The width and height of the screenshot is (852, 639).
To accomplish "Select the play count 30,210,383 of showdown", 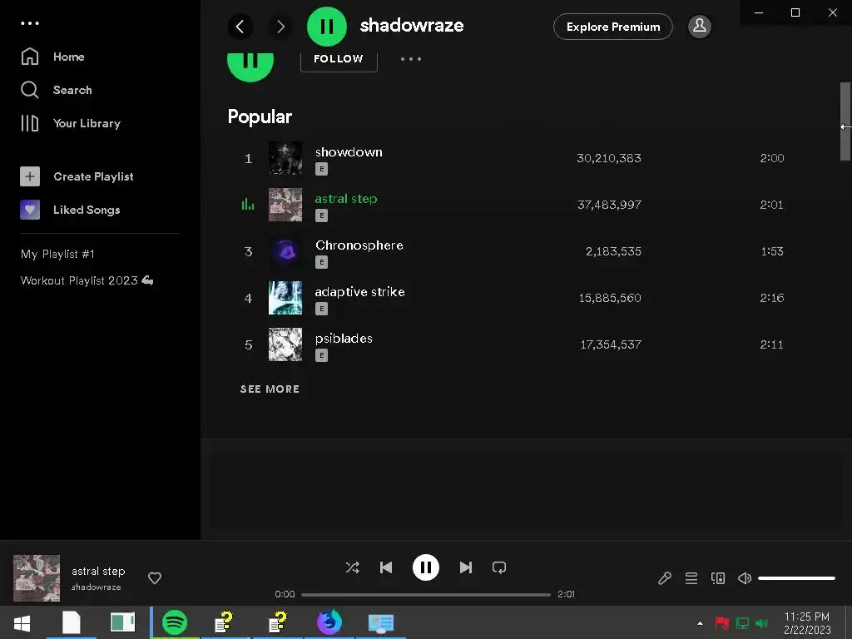I will 608,158.
